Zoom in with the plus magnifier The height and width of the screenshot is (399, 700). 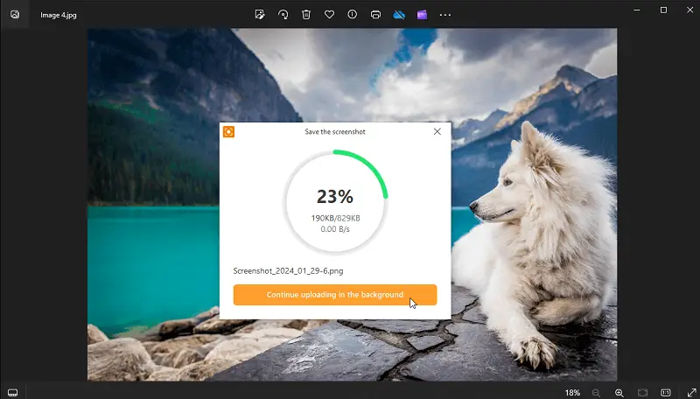pyautogui.click(x=619, y=393)
